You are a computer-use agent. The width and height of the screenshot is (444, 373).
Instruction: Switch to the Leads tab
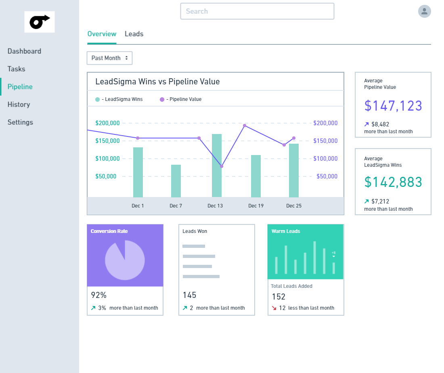[134, 34]
